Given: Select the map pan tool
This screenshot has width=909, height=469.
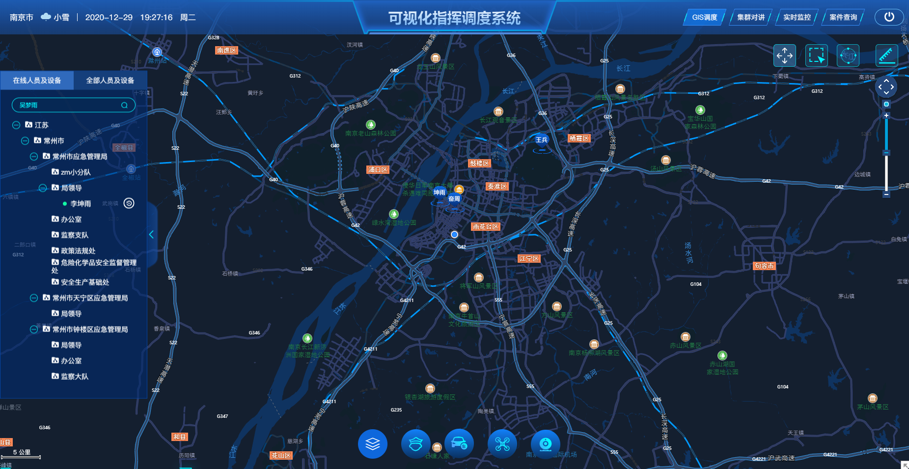Looking at the screenshot, I should tap(785, 55).
